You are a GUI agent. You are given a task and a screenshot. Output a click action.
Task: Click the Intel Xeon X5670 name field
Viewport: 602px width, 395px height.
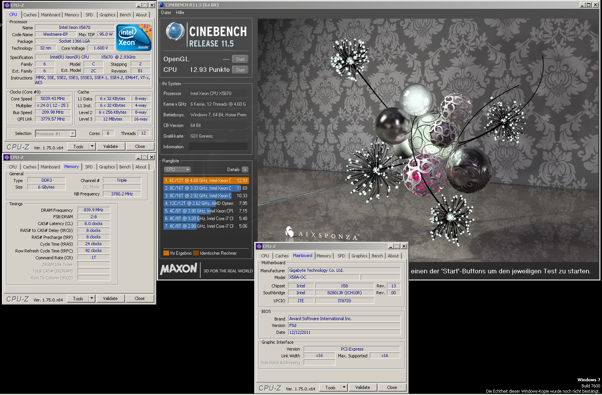74,27
